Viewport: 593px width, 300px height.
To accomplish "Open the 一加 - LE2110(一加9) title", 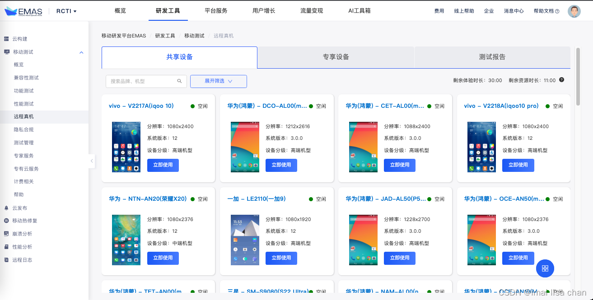I will click(257, 199).
